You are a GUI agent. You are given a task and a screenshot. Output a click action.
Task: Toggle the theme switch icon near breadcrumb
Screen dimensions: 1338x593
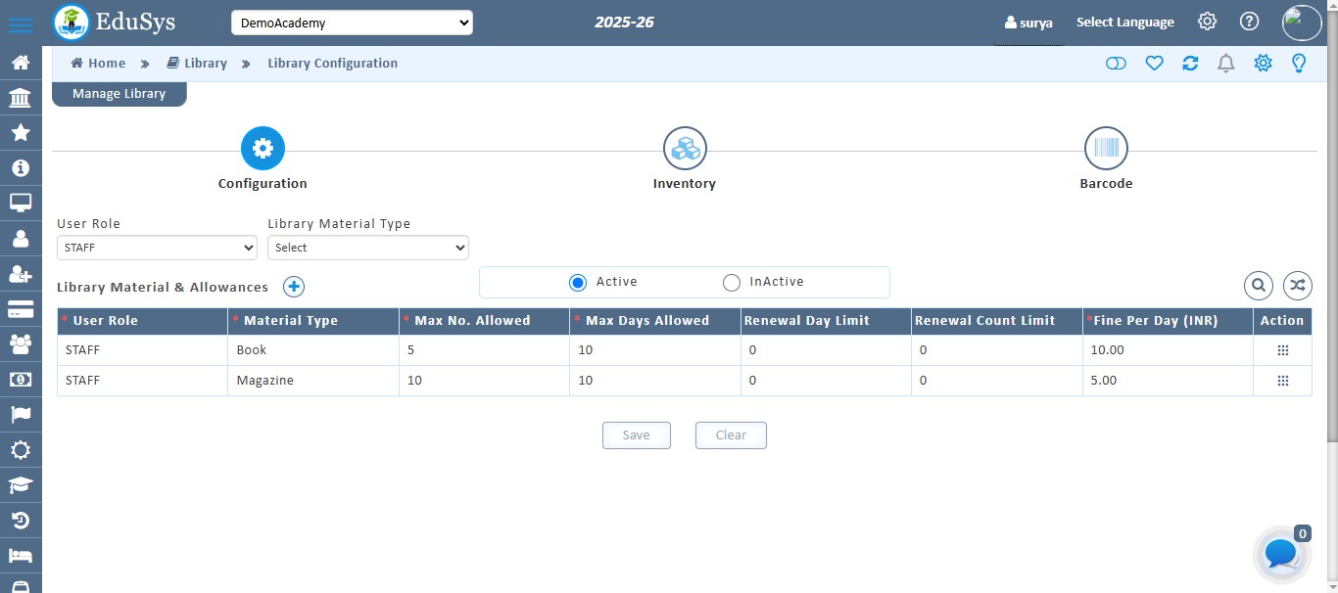[x=1116, y=63]
